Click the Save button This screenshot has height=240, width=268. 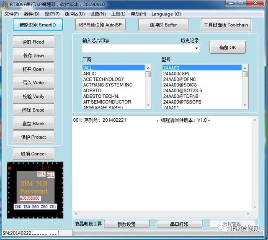pyautogui.click(x=33, y=55)
